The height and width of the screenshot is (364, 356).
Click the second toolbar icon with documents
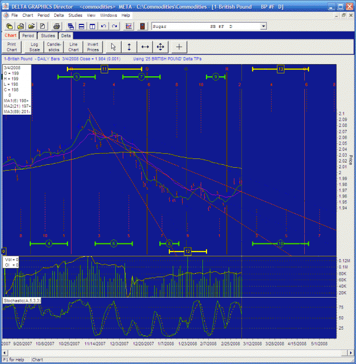pos(20,26)
